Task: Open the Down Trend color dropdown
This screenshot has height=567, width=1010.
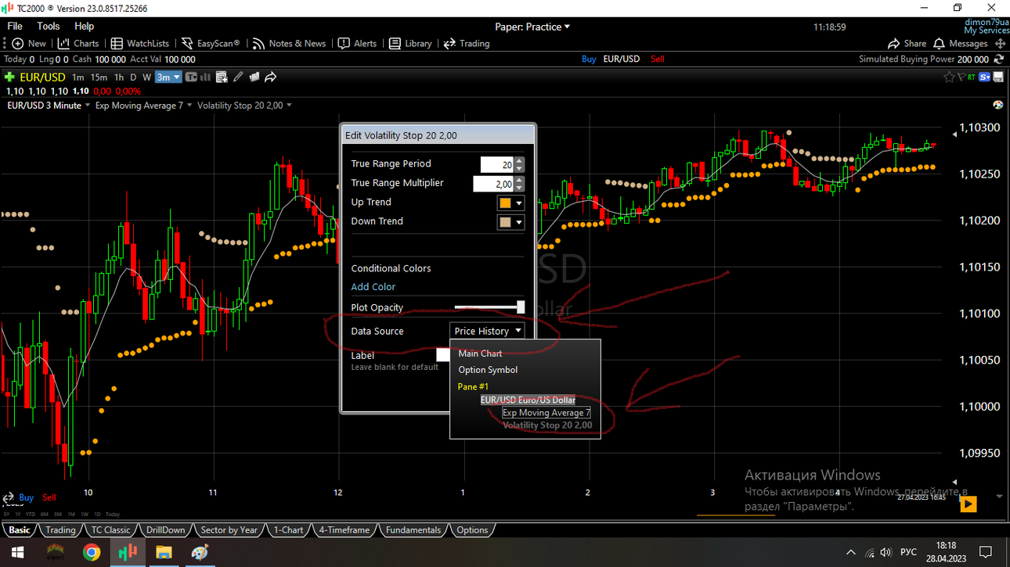Action: (x=510, y=222)
